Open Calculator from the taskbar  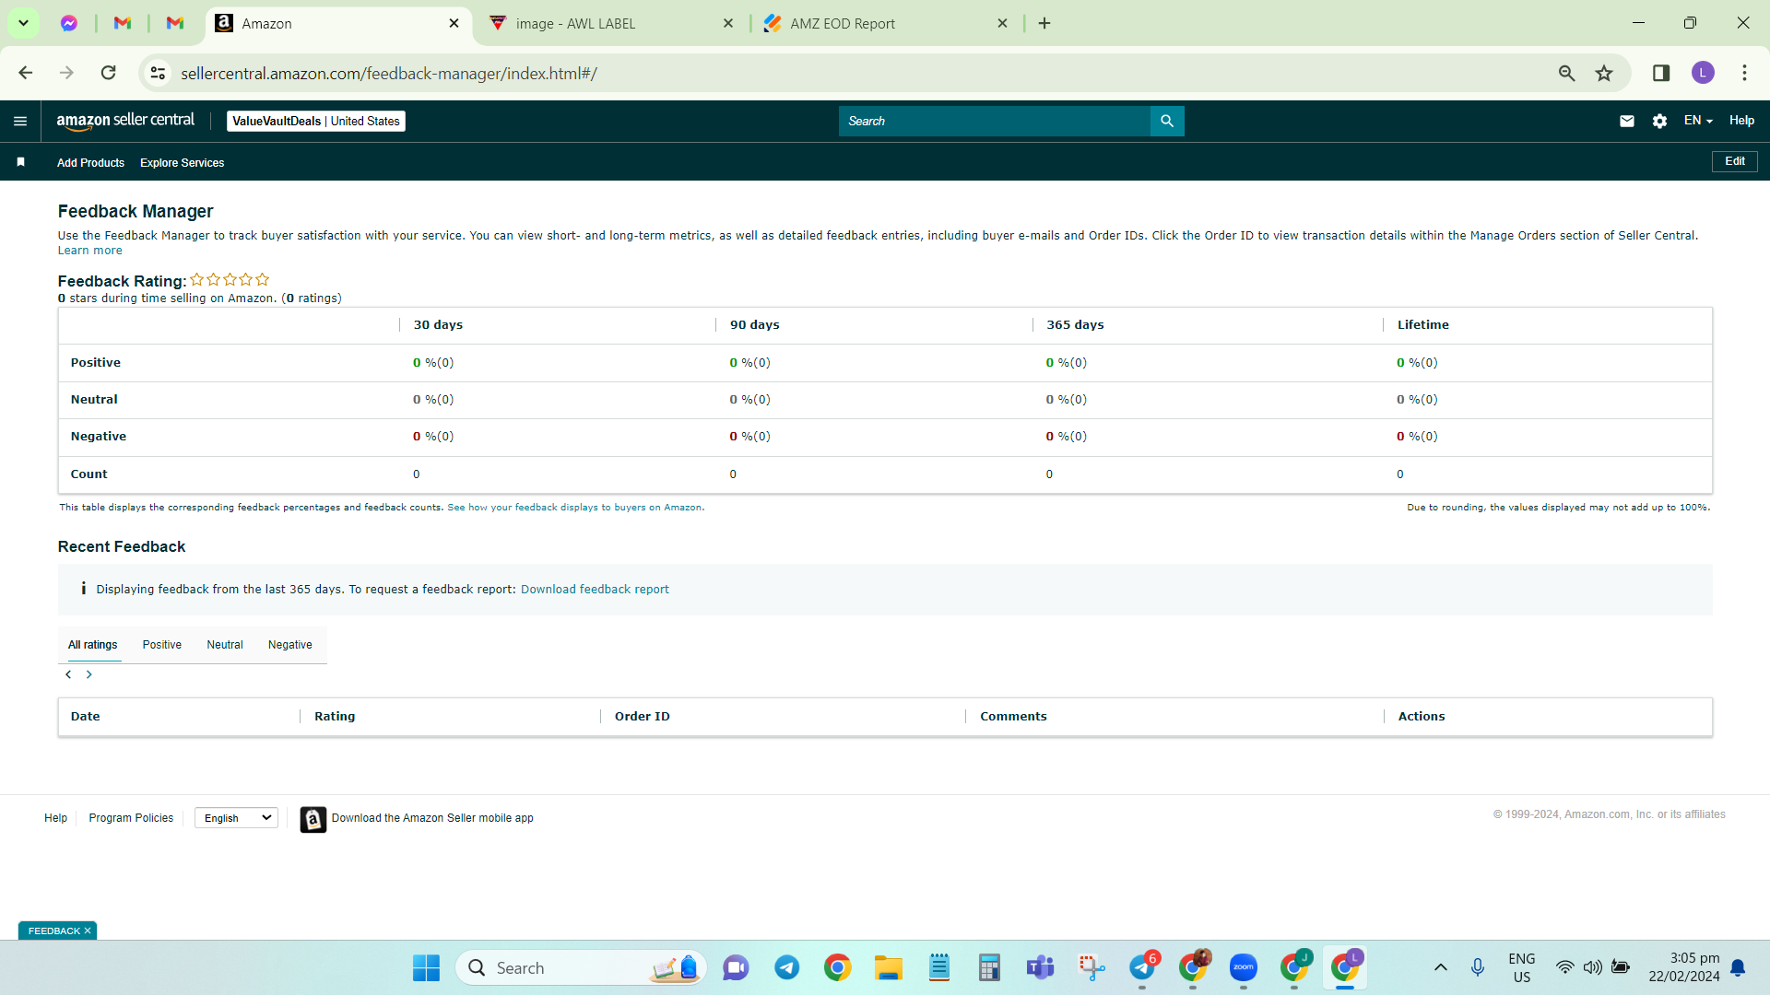click(x=989, y=967)
